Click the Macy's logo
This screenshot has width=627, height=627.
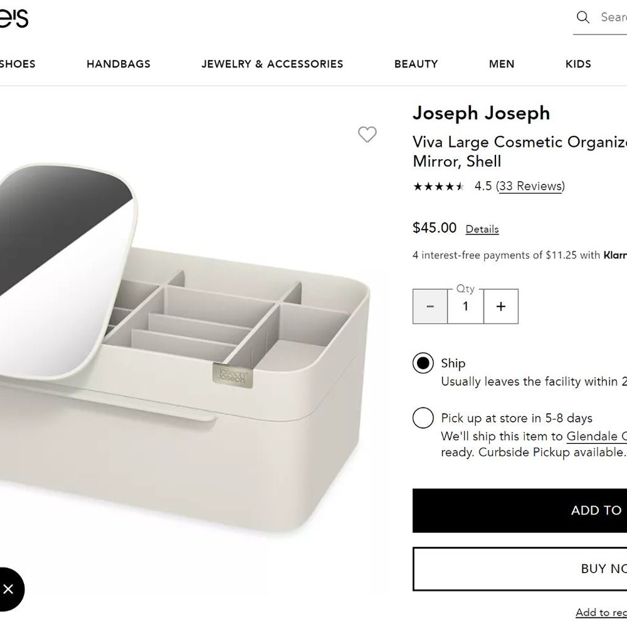(14, 18)
